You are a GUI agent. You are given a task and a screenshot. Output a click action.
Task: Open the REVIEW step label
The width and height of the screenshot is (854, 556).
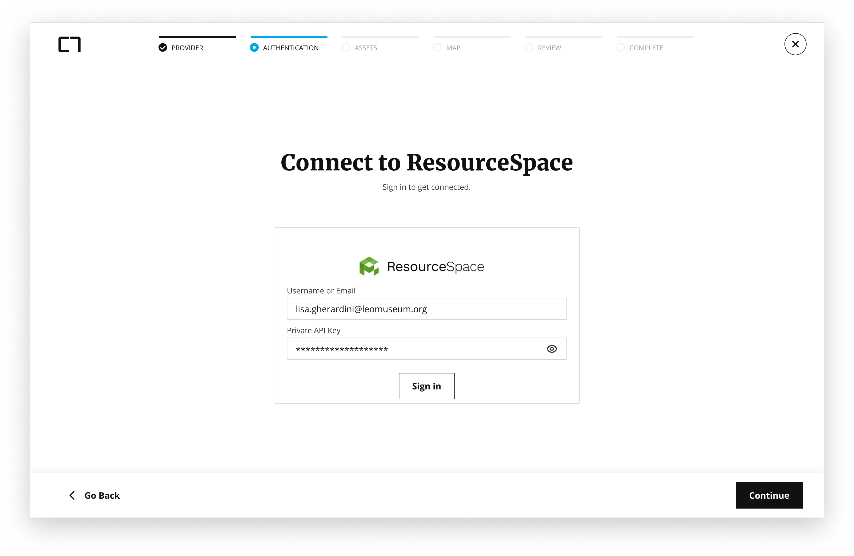tap(549, 48)
